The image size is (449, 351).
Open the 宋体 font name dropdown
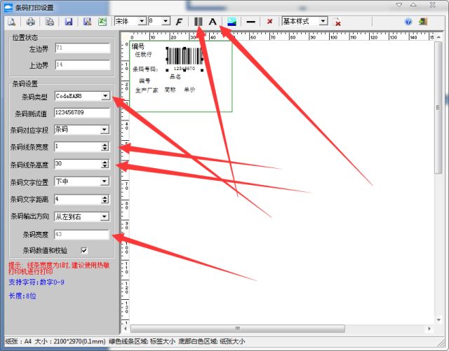point(142,22)
